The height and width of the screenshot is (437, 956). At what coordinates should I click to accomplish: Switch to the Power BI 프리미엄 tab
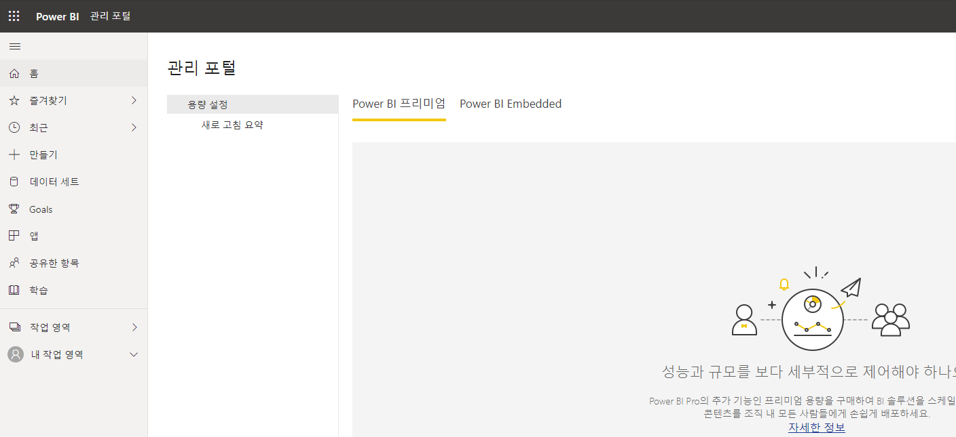click(399, 104)
